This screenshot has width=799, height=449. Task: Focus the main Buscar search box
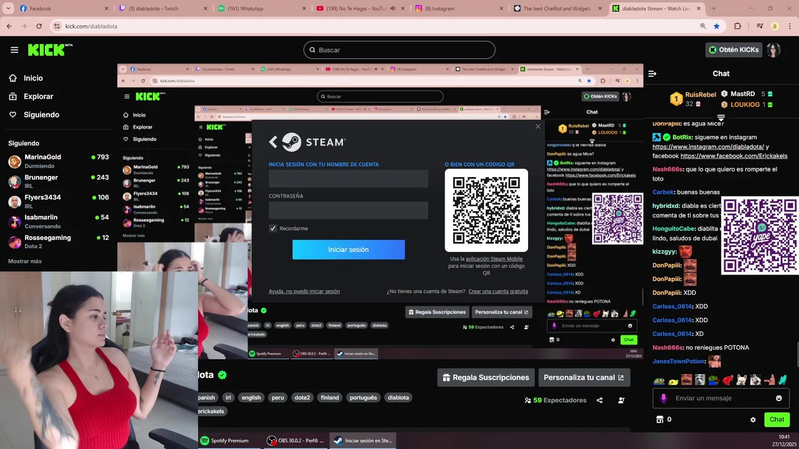(x=399, y=50)
